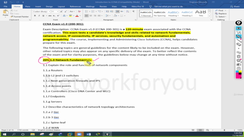Image resolution: width=244 pixels, height=137 pixels.
Task: Select the eraser tool in annotation toolbar
Action: 239,45
